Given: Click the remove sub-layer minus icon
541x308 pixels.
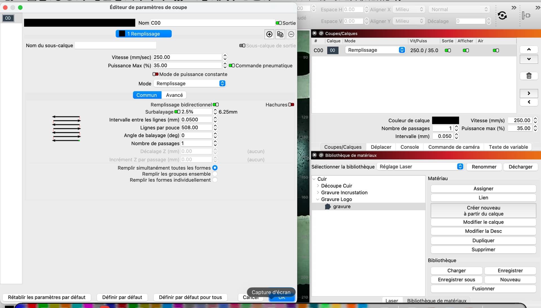Looking at the screenshot, I should coord(291,34).
